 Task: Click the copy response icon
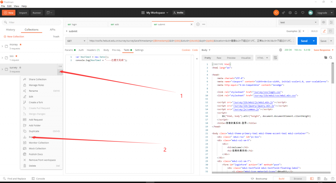[325, 58]
